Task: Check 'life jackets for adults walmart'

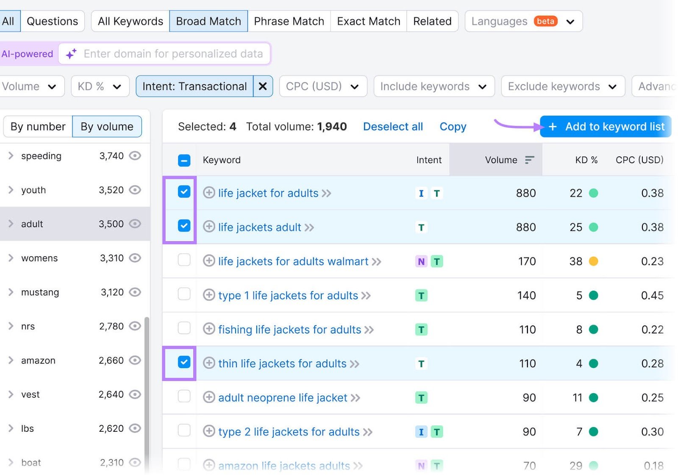Action: pyautogui.click(x=184, y=261)
